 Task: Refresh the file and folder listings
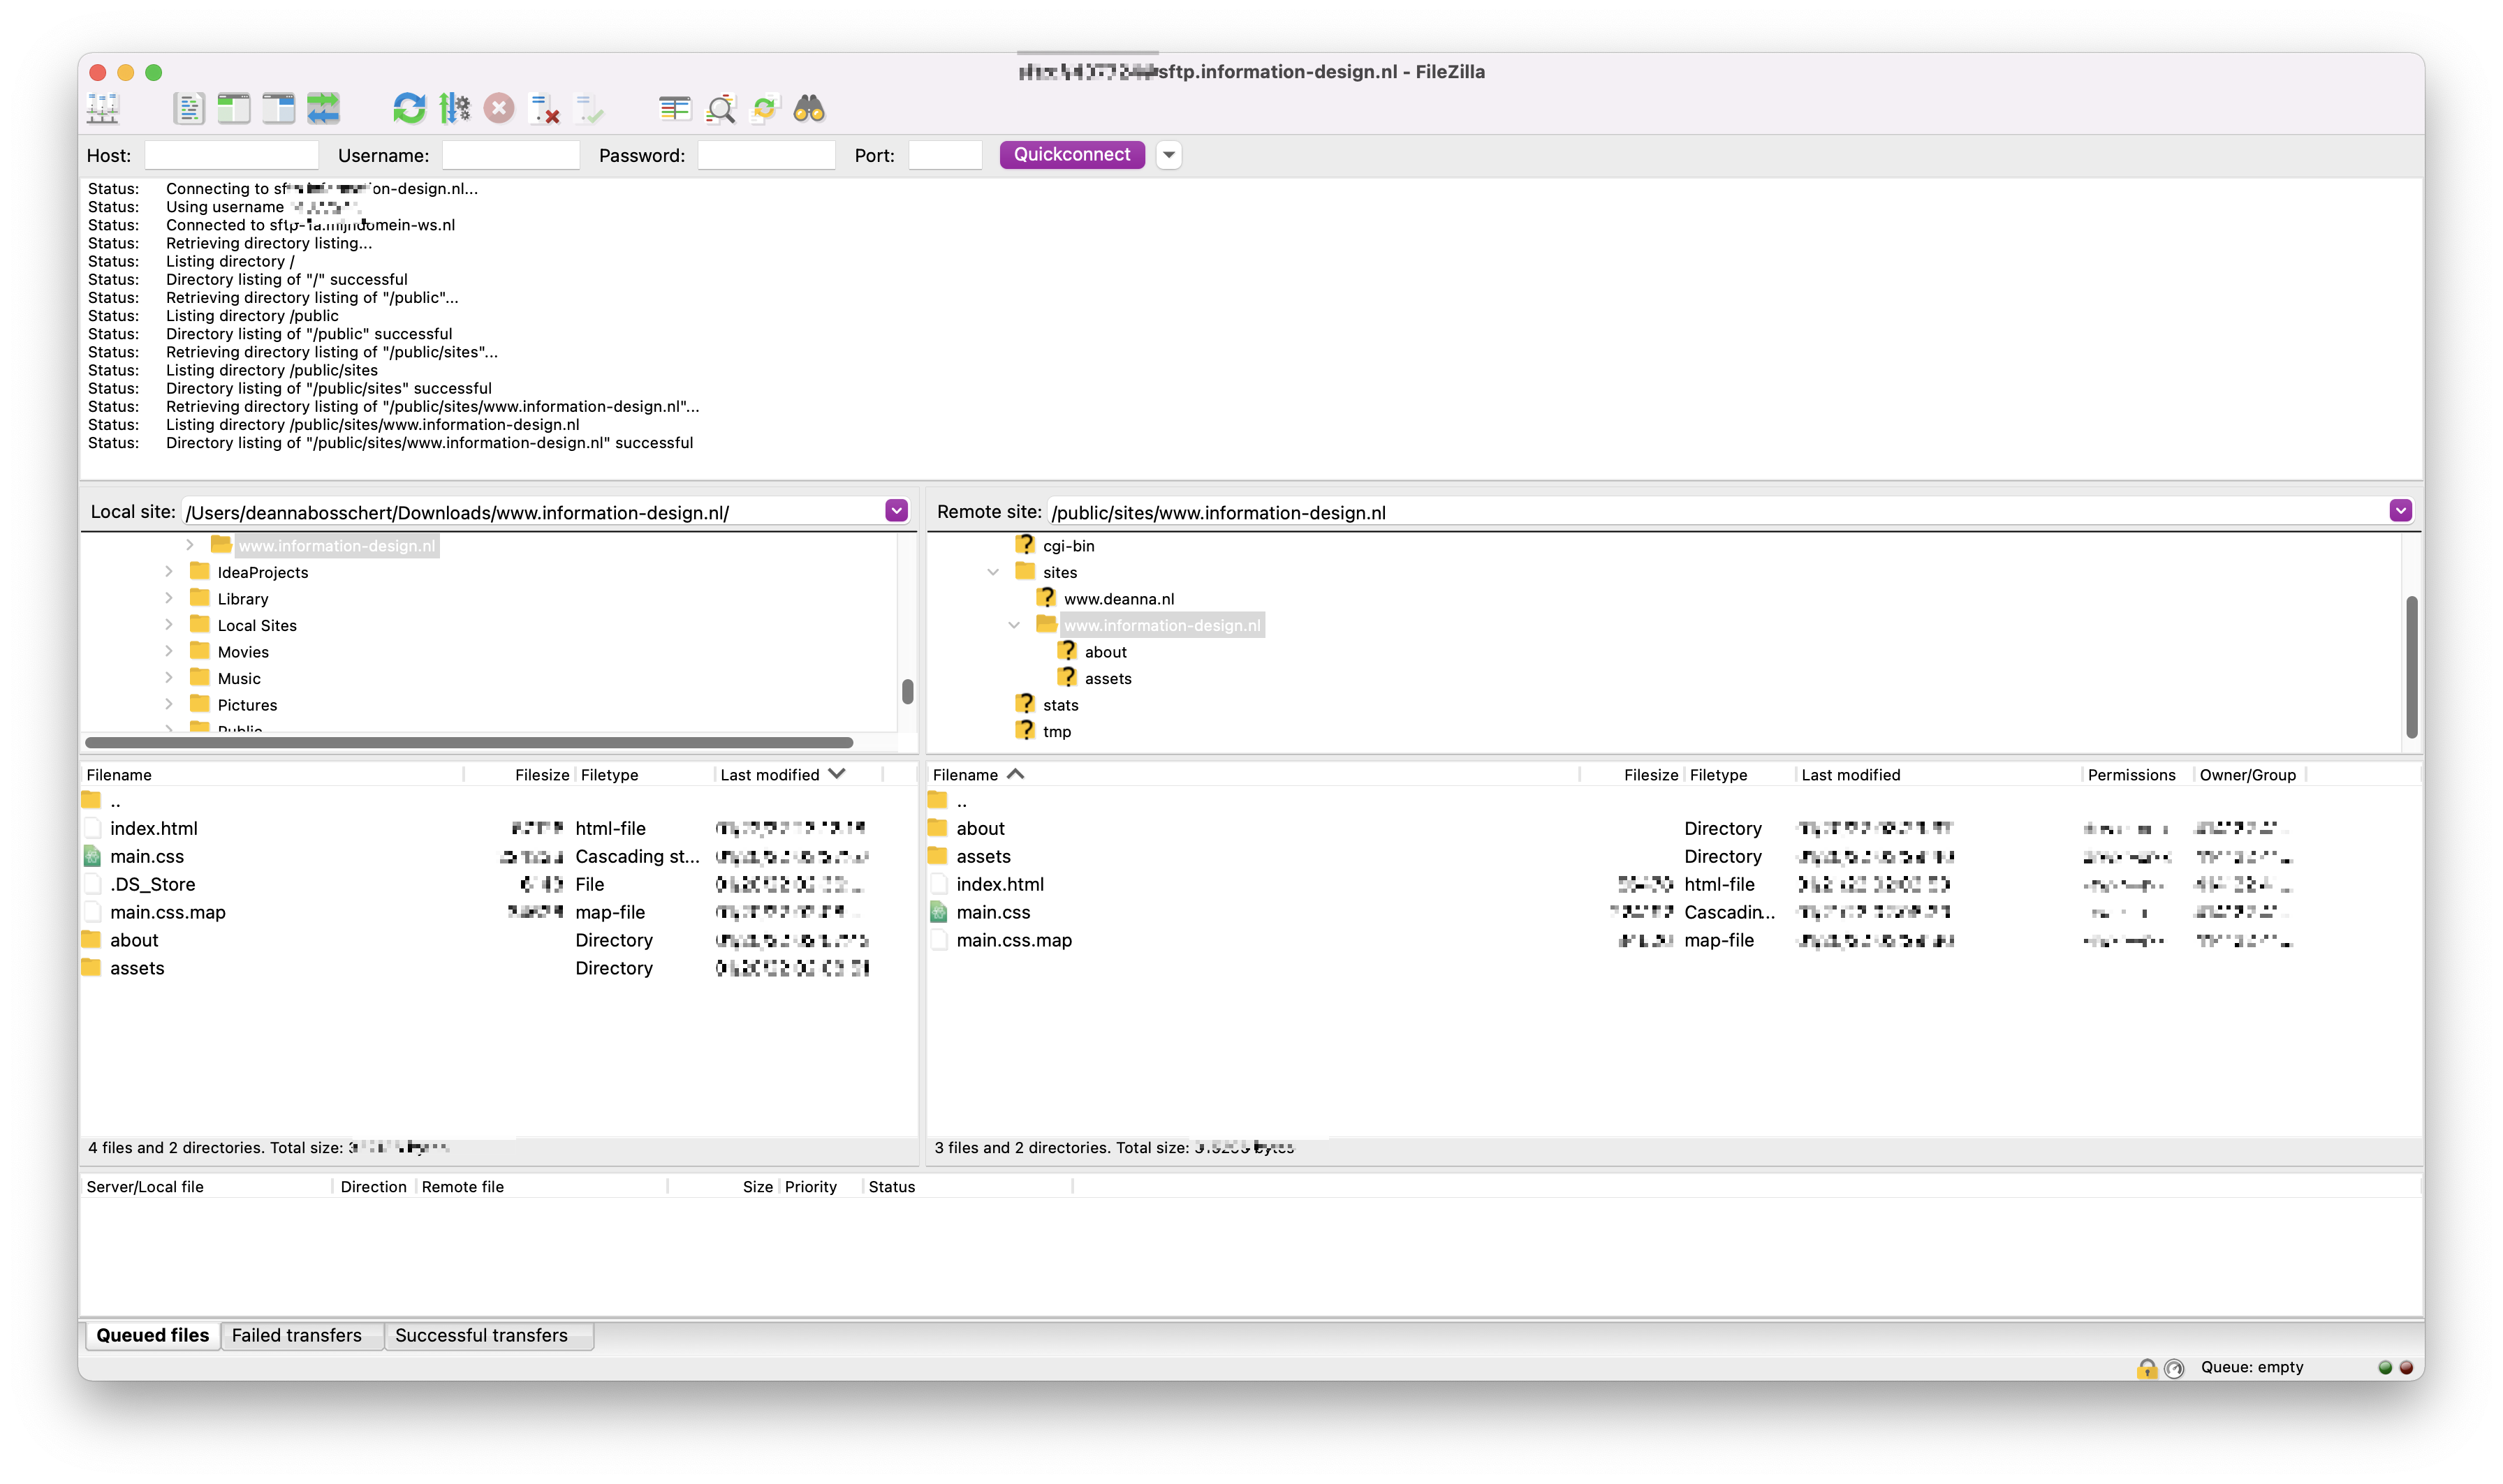point(409,108)
